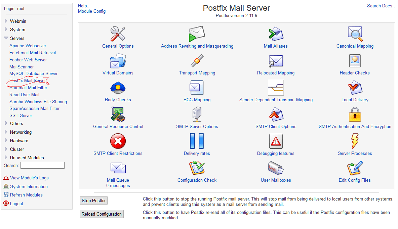Click the Mail Queue envelope icon
This screenshot has height=229, width=398.
118,168
